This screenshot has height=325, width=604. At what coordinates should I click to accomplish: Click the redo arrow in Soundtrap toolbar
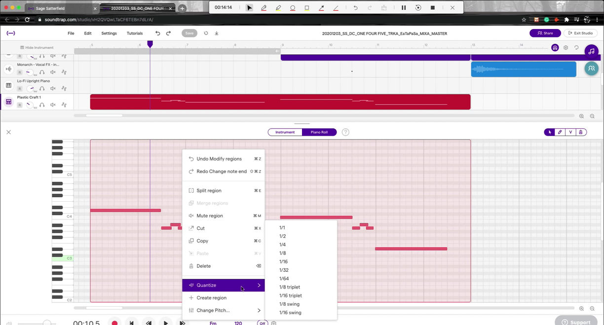168,33
